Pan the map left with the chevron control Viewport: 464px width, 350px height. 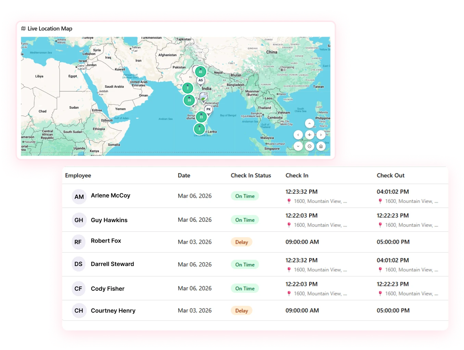pos(298,134)
